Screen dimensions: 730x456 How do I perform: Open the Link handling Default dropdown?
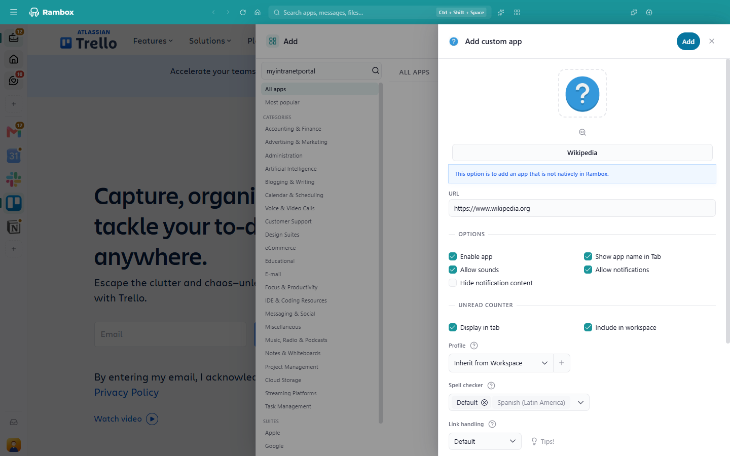click(485, 441)
